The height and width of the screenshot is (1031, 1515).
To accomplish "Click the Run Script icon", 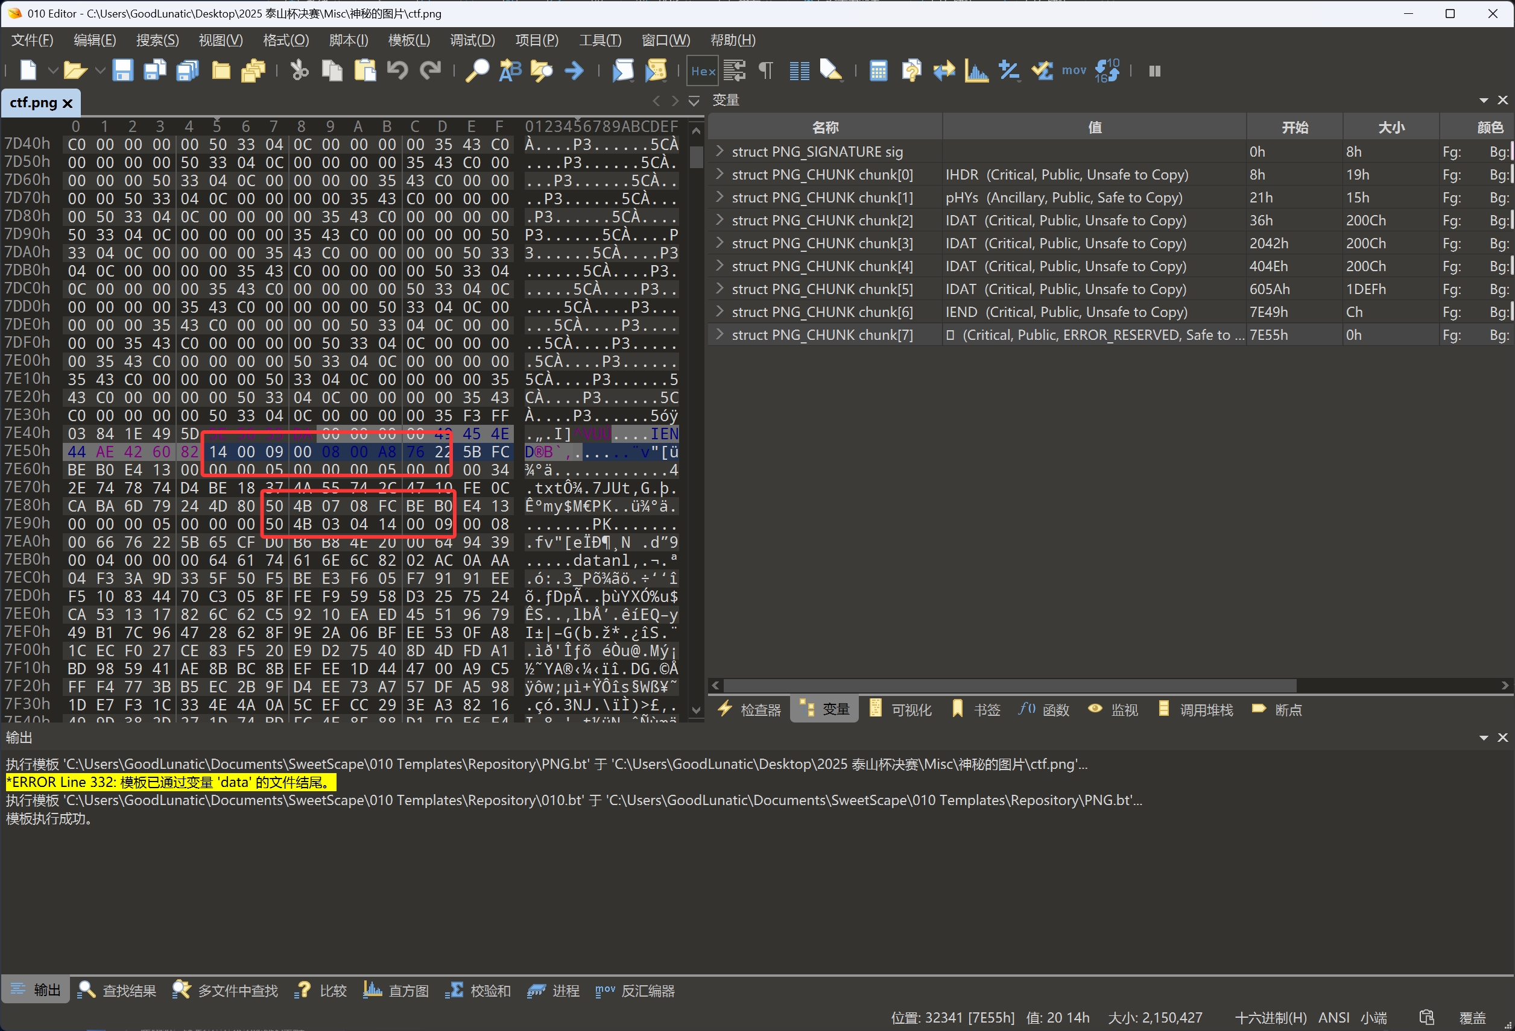I will [623, 71].
